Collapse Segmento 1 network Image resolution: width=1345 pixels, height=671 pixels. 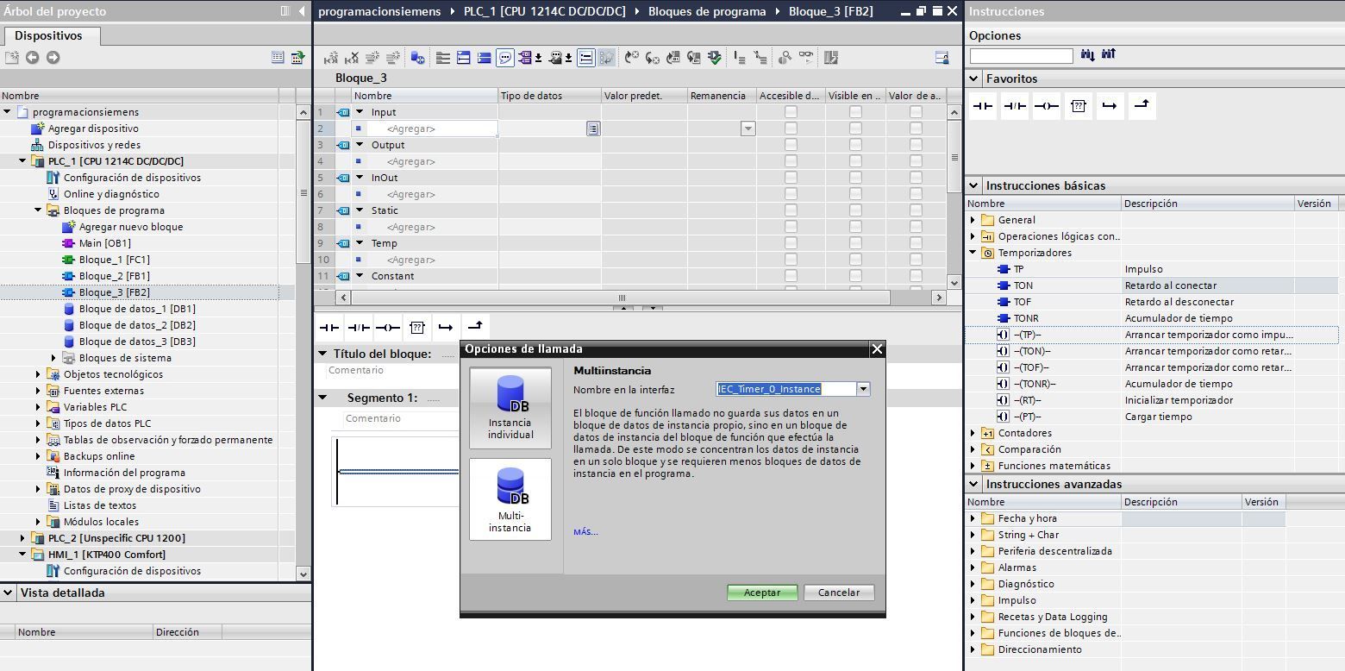pyautogui.click(x=323, y=398)
